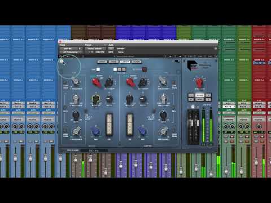
Task: Click BYPASS button in plugin header
Action: point(121,48)
